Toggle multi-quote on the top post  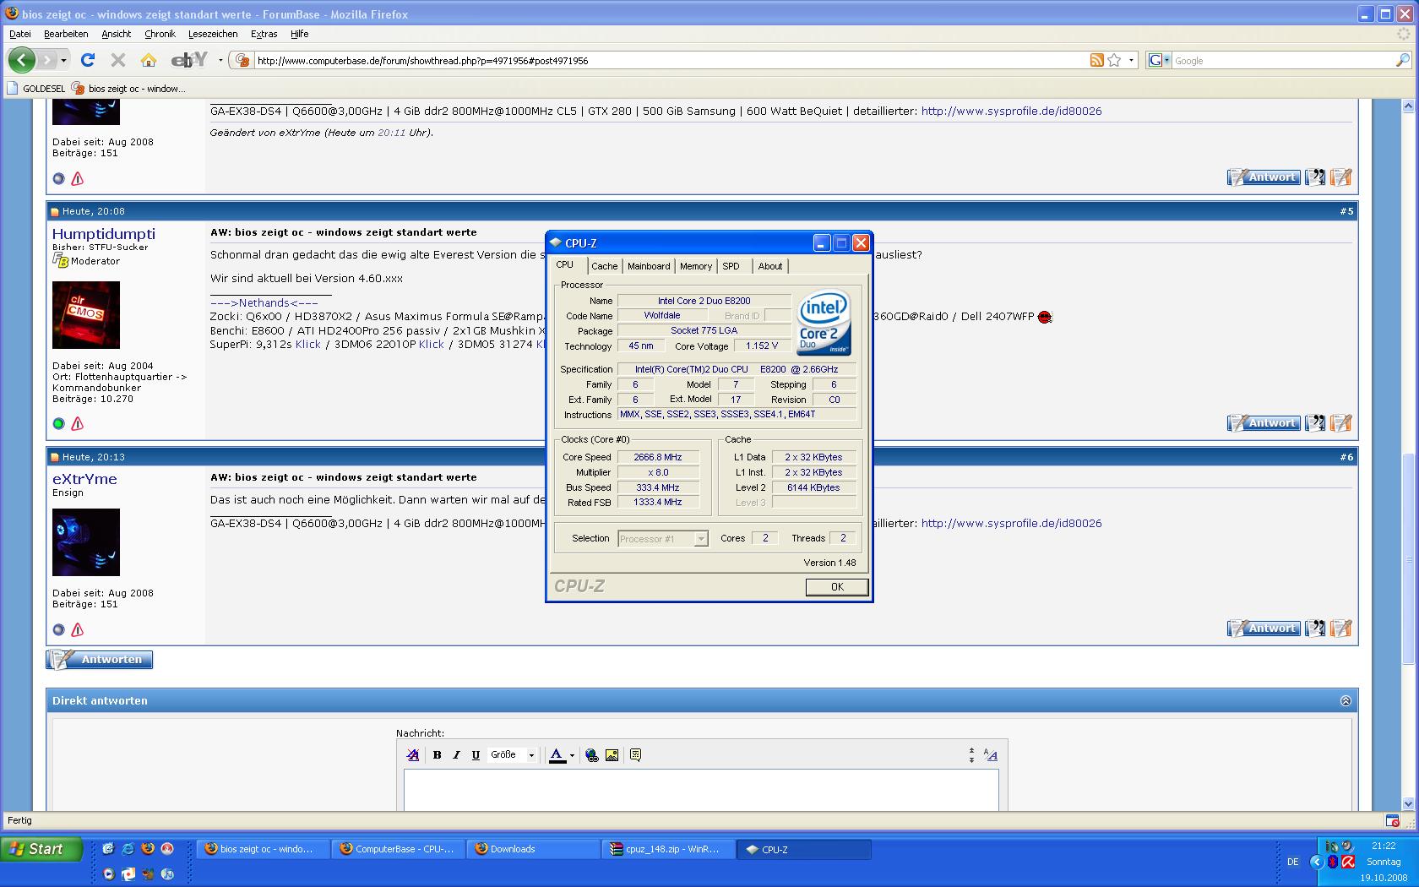[x=1315, y=177]
